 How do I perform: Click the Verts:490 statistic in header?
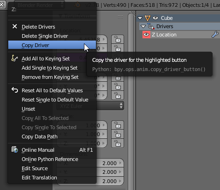115,5
